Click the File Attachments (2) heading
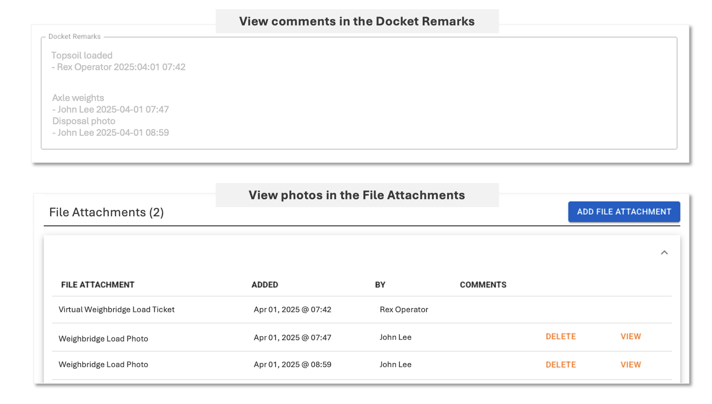The height and width of the screenshot is (404, 712). (106, 212)
